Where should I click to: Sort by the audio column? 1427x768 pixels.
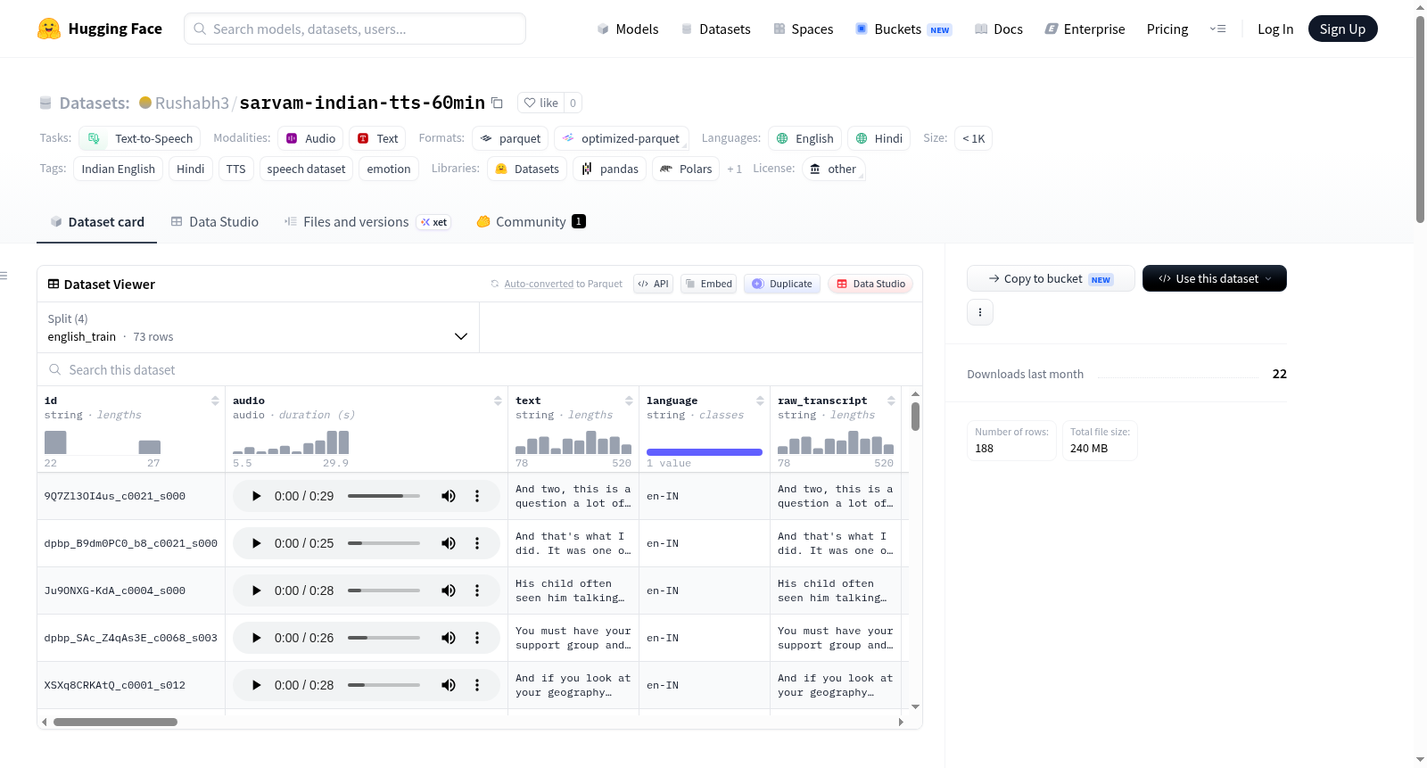(x=498, y=401)
